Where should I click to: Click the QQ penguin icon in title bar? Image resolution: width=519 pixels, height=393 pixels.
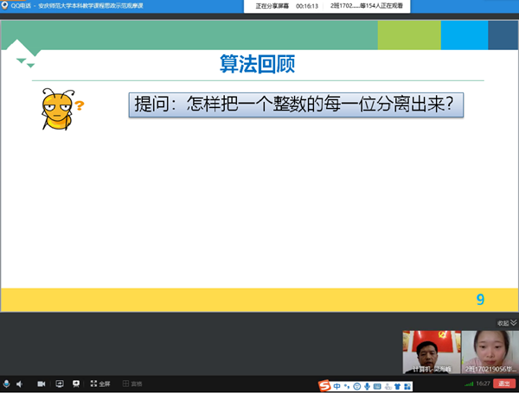point(4,4)
